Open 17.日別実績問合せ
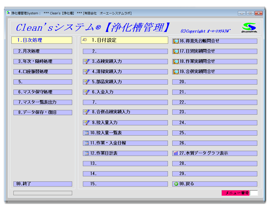This screenshot has width=268, height=209. [215, 51]
